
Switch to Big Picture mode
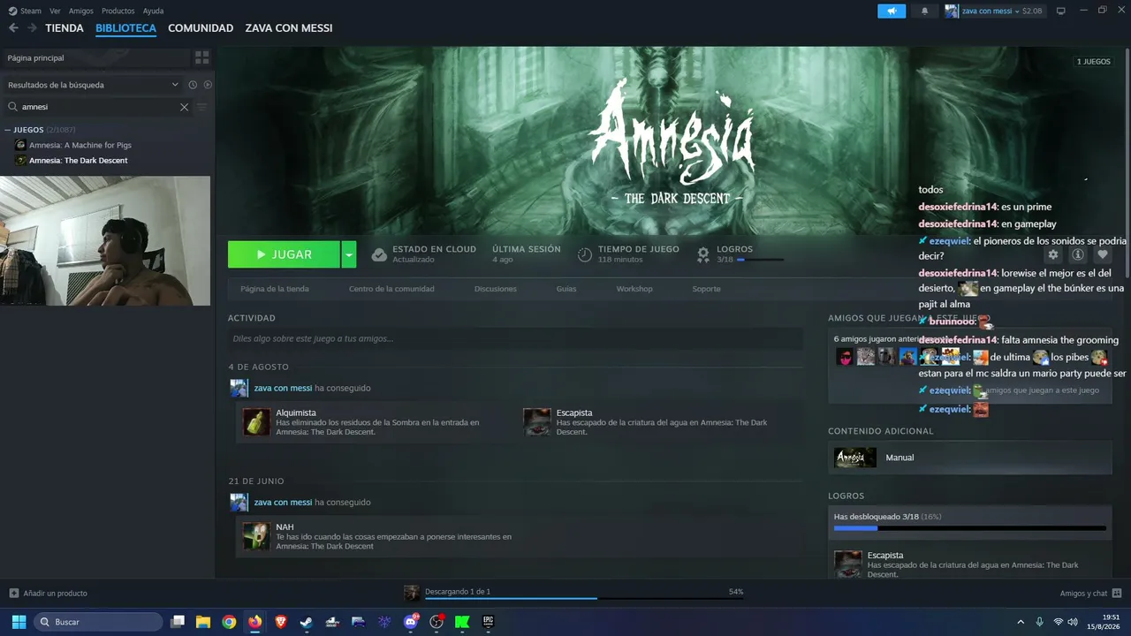[1061, 11]
